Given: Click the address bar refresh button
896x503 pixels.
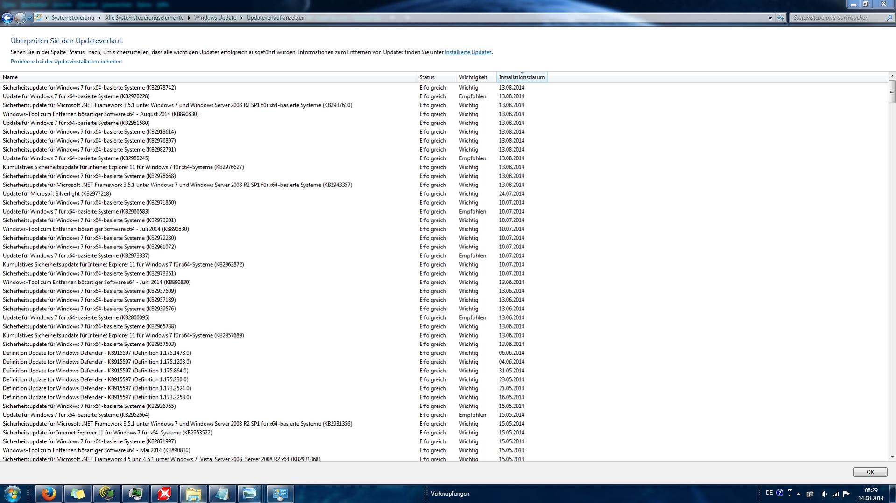Looking at the screenshot, I should [781, 18].
